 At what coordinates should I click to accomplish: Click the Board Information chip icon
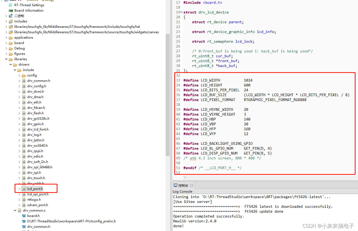click(11, 11)
